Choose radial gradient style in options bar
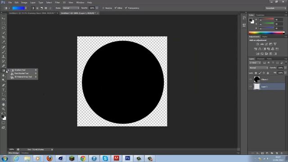288x162 pixels. pos(37,8)
